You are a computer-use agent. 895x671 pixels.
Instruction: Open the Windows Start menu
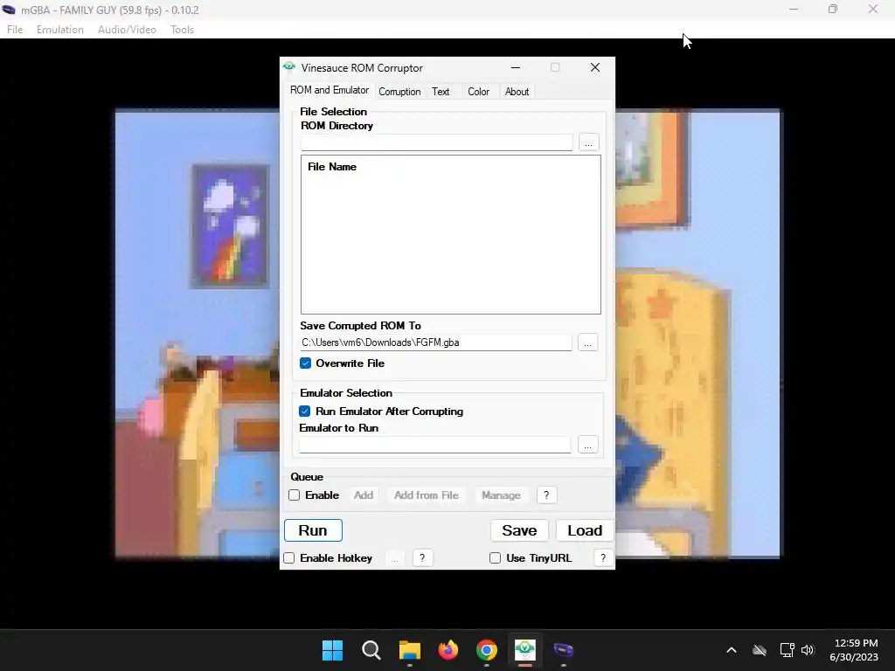pos(332,650)
